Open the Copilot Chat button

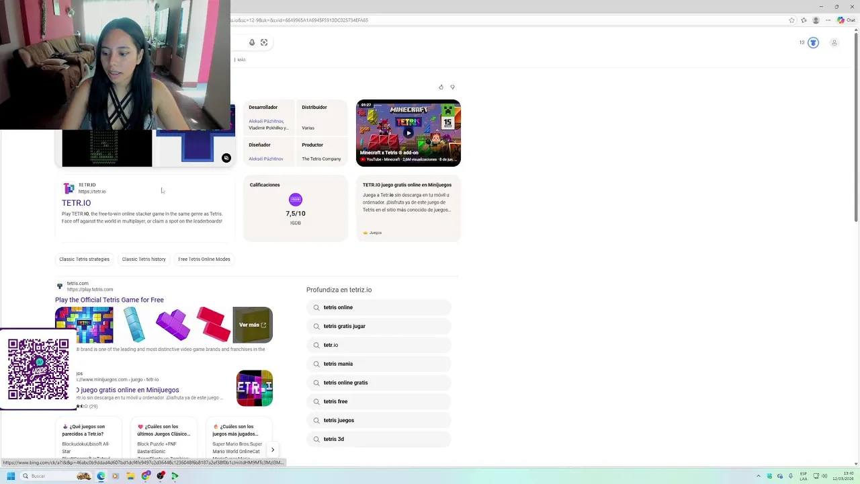[845, 20]
